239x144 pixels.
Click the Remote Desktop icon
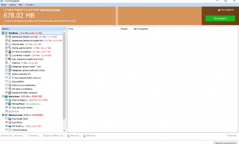tap(10, 130)
